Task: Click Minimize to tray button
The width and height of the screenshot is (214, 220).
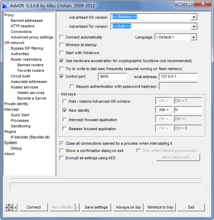Action: (x=160, y=207)
